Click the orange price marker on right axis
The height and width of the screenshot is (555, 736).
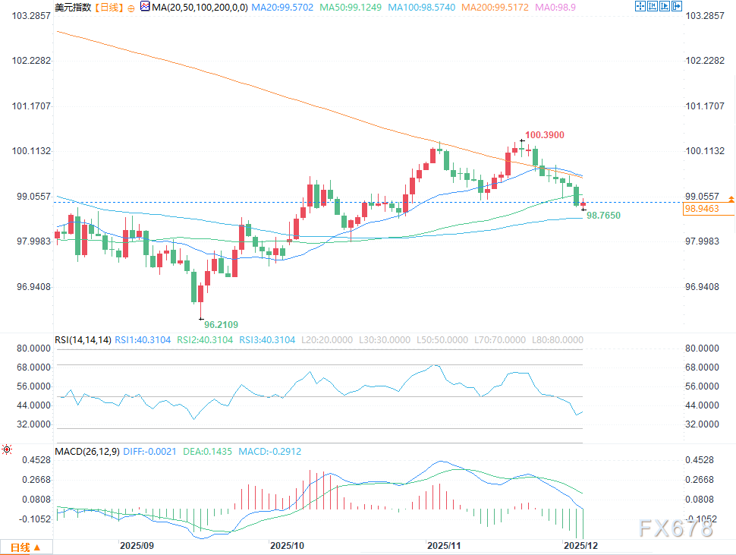pyautogui.click(x=731, y=199)
